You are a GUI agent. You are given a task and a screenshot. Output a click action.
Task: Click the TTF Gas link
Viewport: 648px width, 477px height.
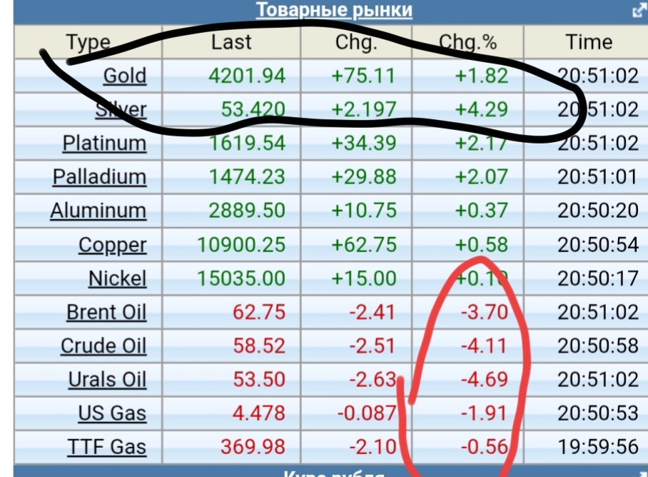pyautogui.click(x=107, y=448)
